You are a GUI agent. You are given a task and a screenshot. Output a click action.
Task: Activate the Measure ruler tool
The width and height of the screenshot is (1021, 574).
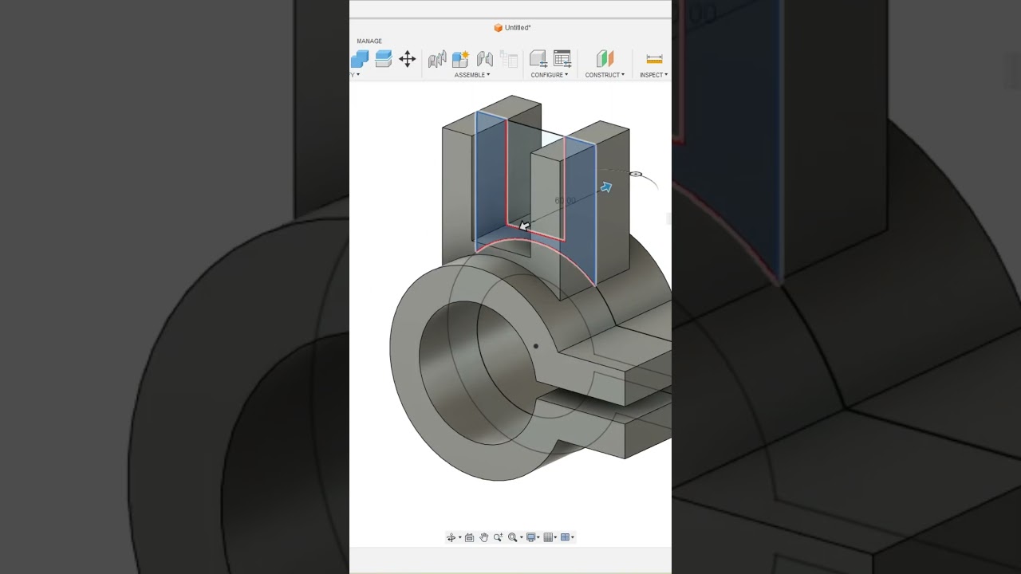click(654, 59)
